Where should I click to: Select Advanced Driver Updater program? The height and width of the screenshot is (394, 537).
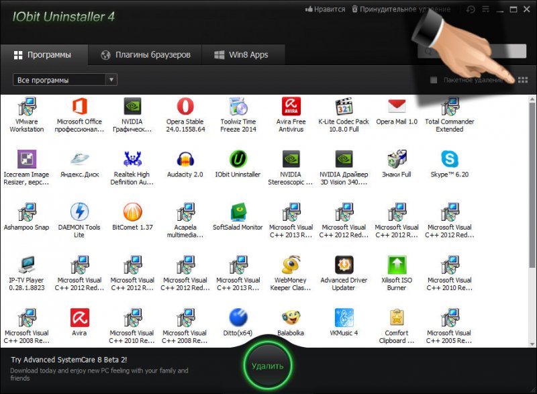[344, 273]
